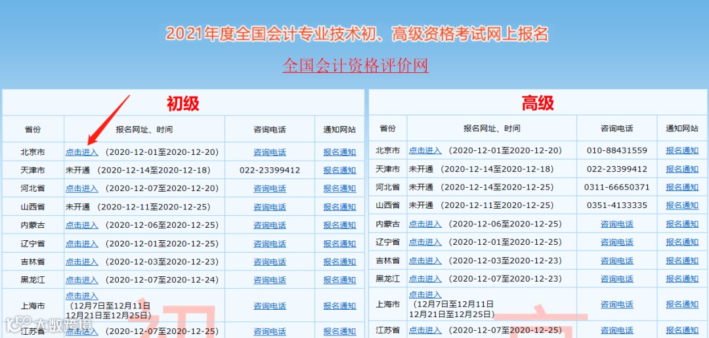This screenshot has height=338, width=709.
Task: Open 点击进入 for 上海市 in 高级 table
Action: point(425,295)
